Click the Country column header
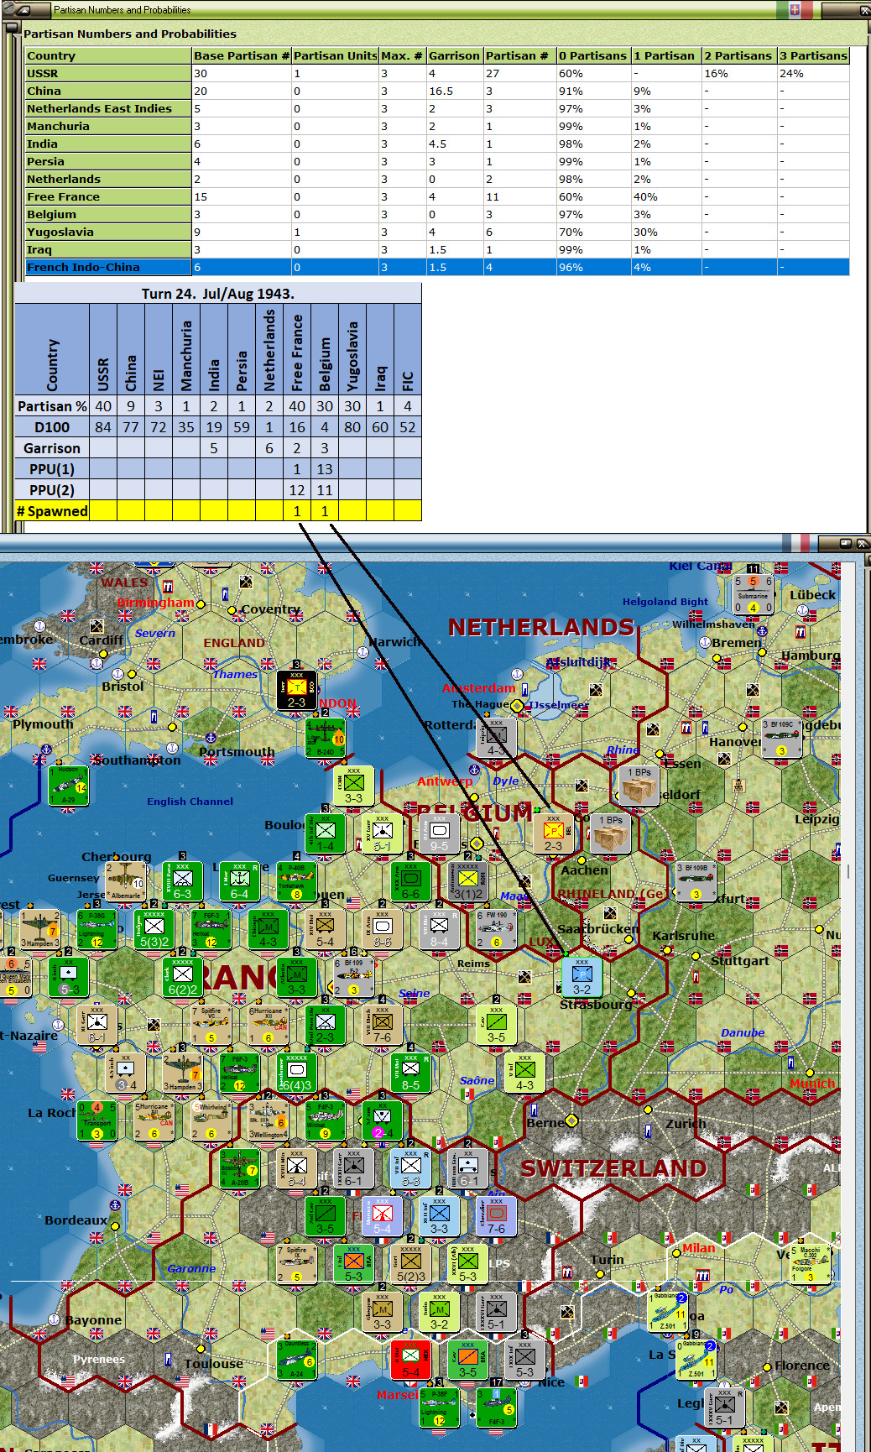The width and height of the screenshot is (871, 1452). coord(107,55)
